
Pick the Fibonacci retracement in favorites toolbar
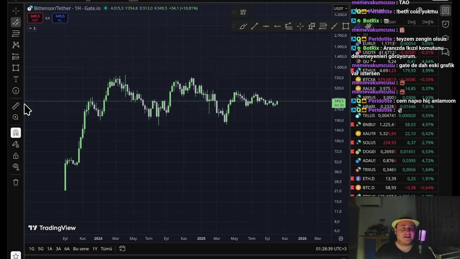coord(323,26)
